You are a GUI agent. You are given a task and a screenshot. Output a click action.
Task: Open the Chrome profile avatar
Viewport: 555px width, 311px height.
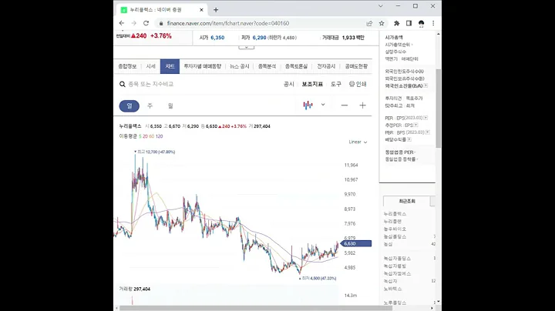pos(421,23)
